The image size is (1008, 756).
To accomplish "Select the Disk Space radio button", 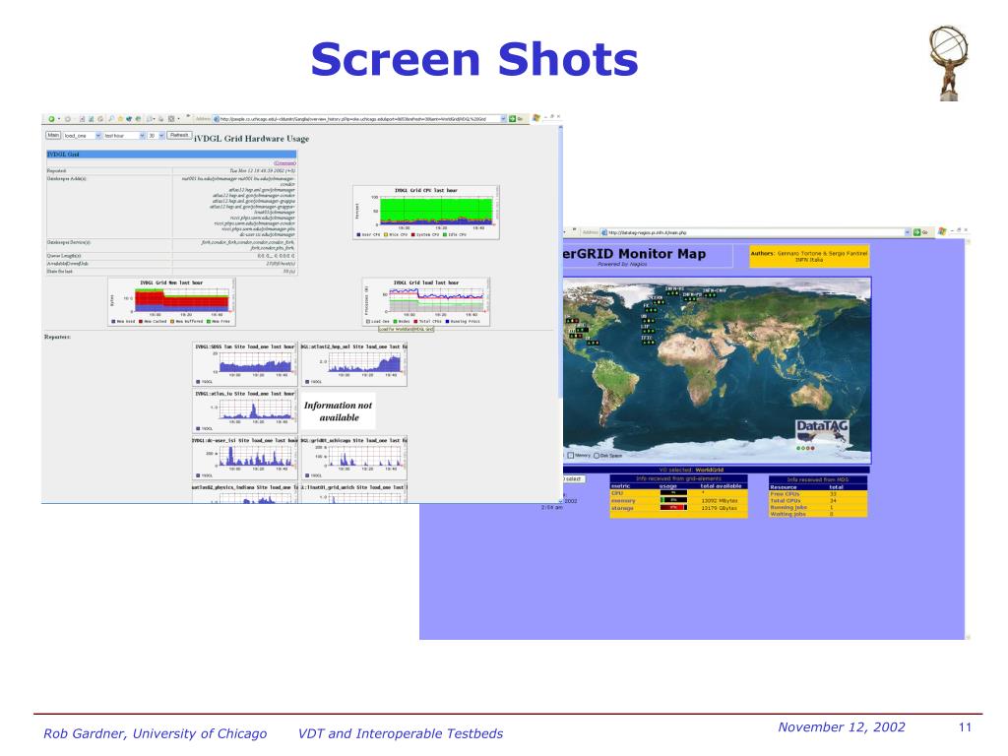I will pos(597,455).
